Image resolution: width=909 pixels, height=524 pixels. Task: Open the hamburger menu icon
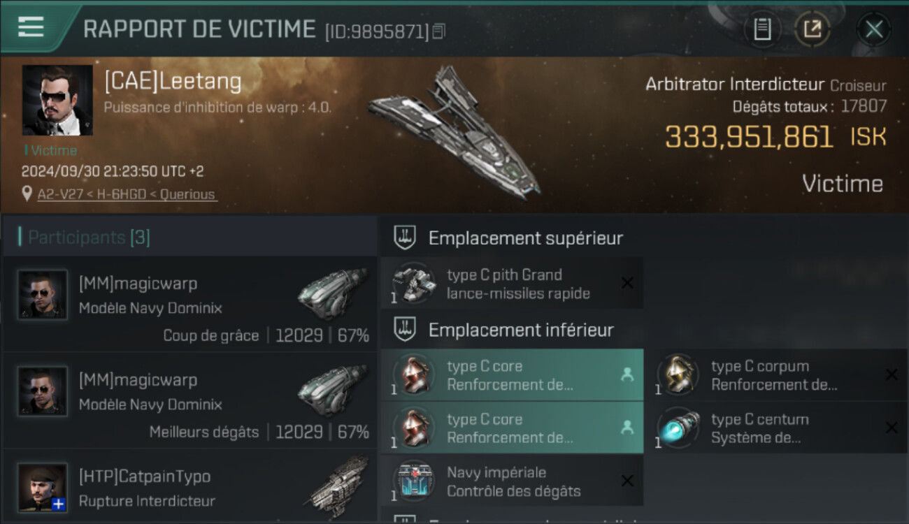(31, 27)
